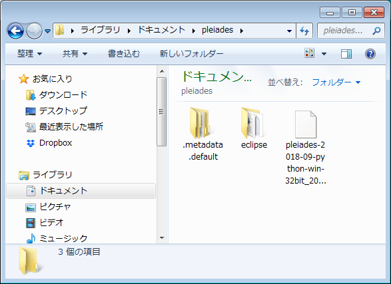The height and width of the screenshot is (284, 391).
Task: Open Dropbox in navigation pane
Action: tap(49, 142)
